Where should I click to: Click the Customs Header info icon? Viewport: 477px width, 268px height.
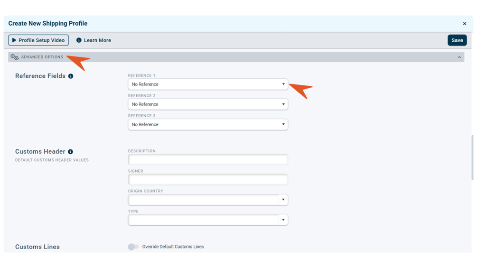pyautogui.click(x=70, y=152)
